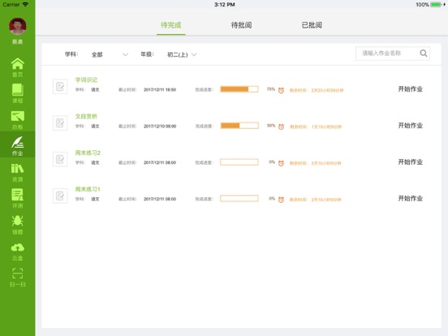The height and width of the screenshot is (336, 448).
Task: Click 开始作业 for 字词识记
Action: click(411, 88)
